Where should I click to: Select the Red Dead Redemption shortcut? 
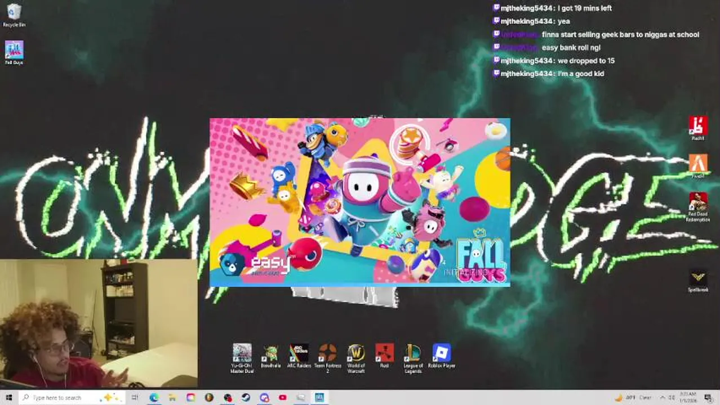click(x=698, y=208)
